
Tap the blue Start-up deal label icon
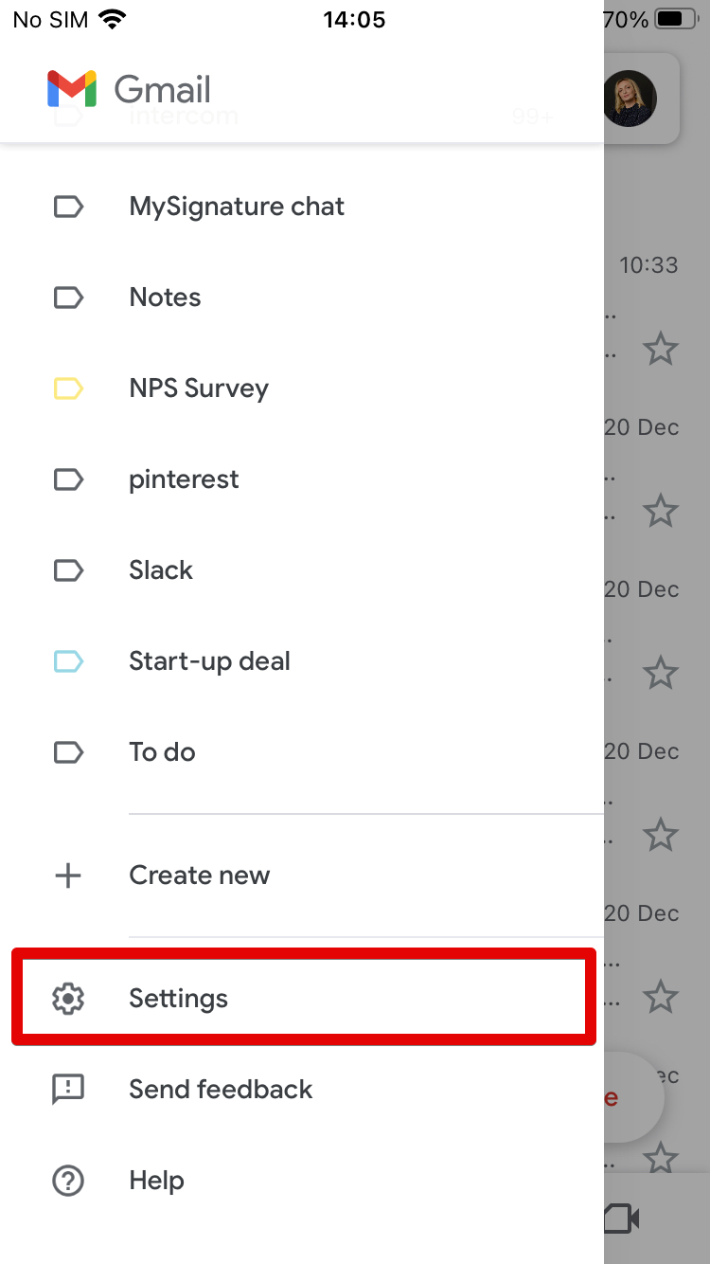68,661
